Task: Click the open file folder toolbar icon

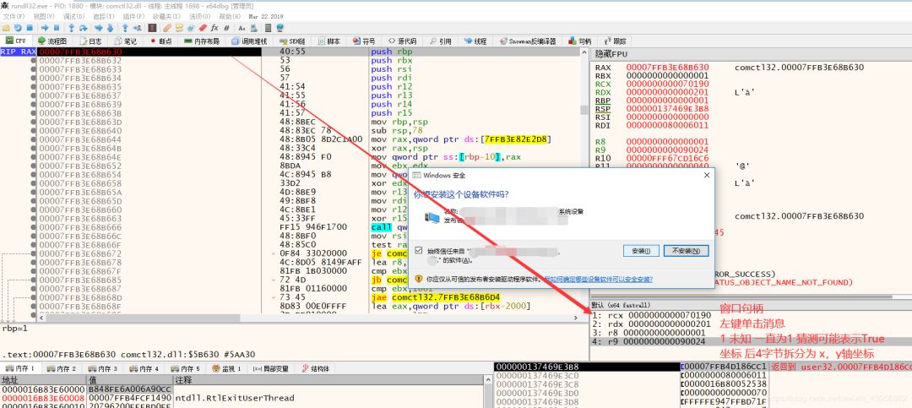Action: click(x=7, y=28)
